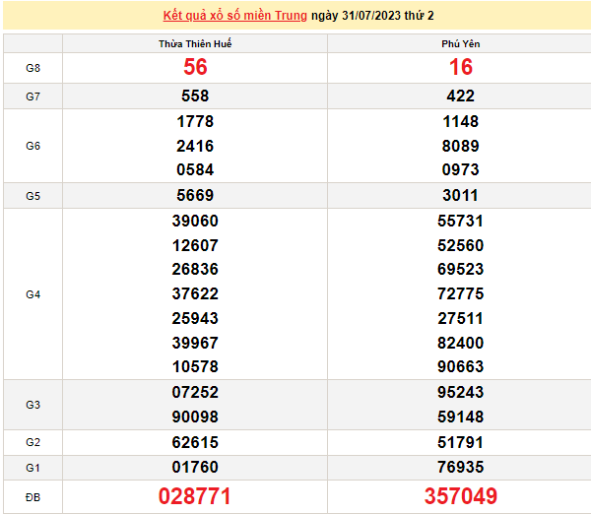Select the G3 number 90098
This screenshot has width=591, height=514.
coord(195,417)
